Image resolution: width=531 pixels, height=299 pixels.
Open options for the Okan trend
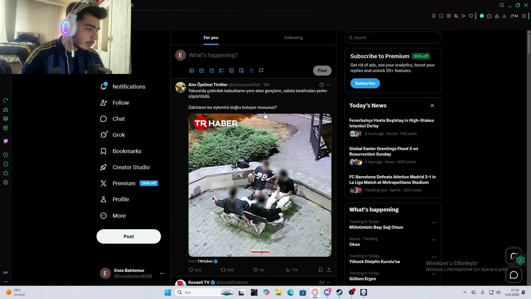[434, 240]
